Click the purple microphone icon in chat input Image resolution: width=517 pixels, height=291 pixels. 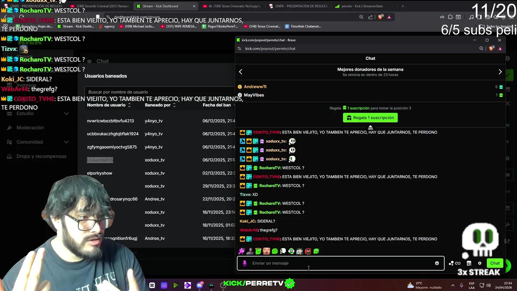click(244, 263)
